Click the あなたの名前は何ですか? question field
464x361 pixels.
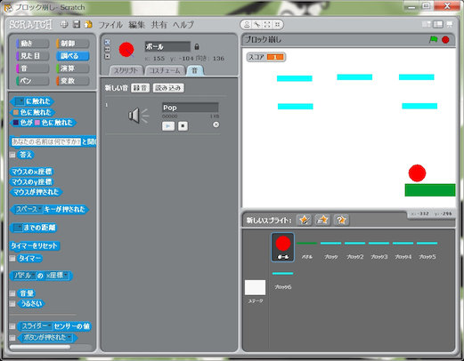point(46,141)
